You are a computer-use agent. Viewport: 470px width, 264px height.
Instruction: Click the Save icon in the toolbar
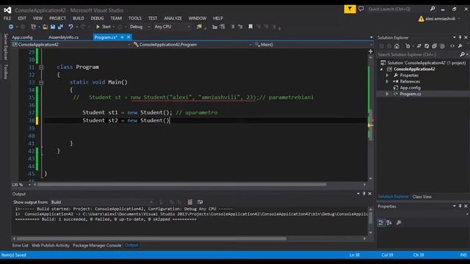click(53, 26)
